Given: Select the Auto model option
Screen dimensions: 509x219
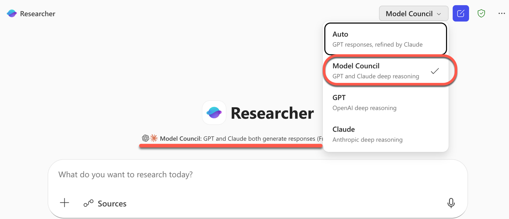Looking at the screenshot, I should tap(386, 39).
